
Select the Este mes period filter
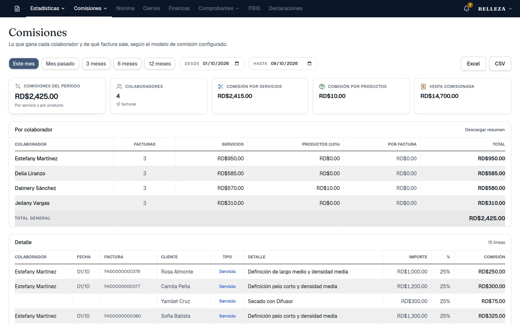(24, 64)
